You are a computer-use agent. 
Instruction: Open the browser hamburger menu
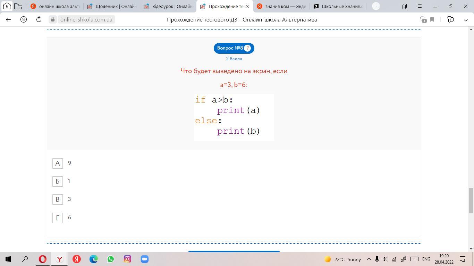click(x=420, y=6)
